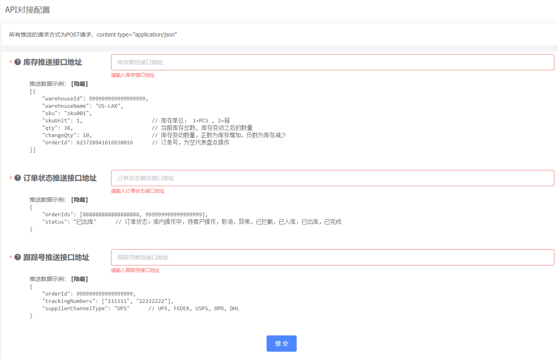This screenshot has width=558, height=359.
Task: Click the 请输入跟踪号接口地址 error message
Action: coord(135,270)
